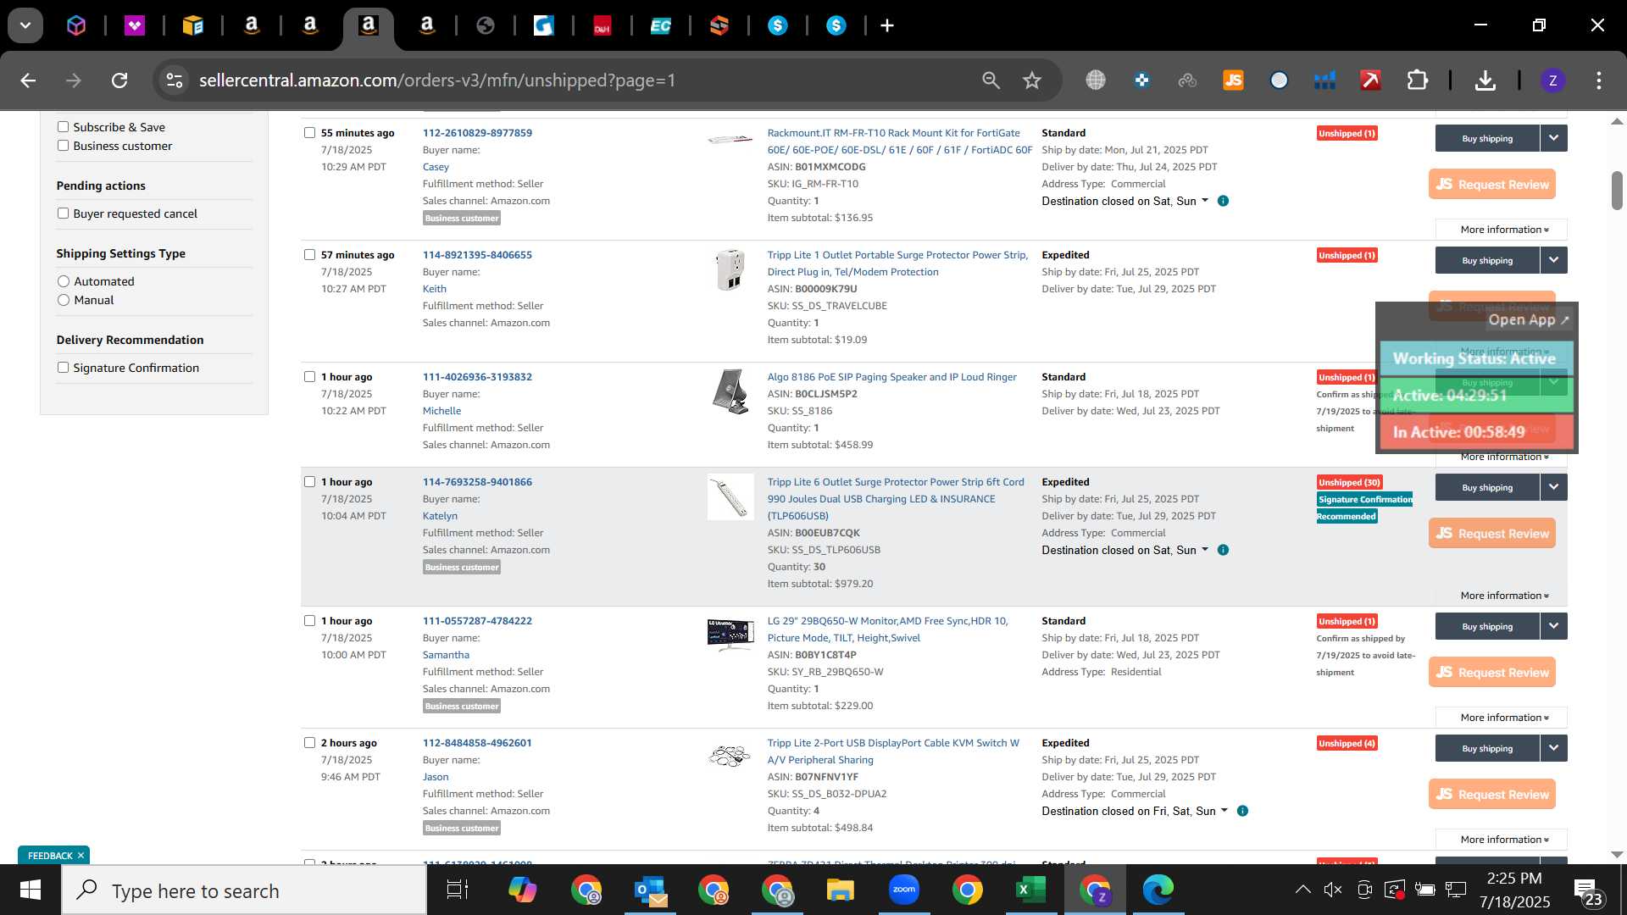Bookmark this page with the star icon
Viewport: 1627px width, 915px height.
(1031, 80)
